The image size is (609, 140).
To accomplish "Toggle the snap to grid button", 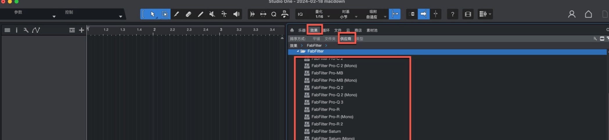I will click(x=395, y=14).
